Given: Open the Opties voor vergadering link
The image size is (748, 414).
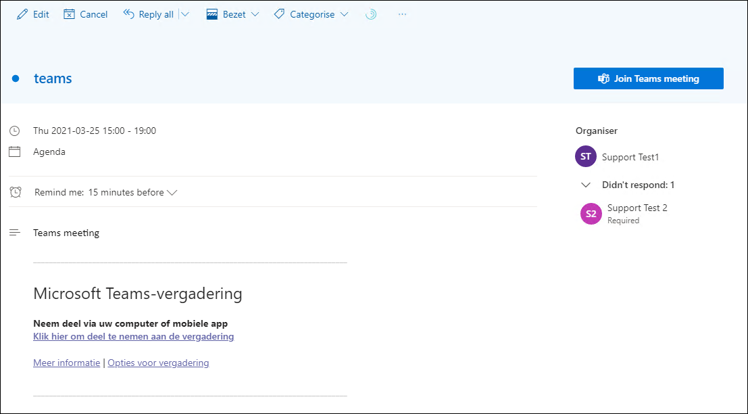Looking at the screenshot, I should [x=158, y=363].
